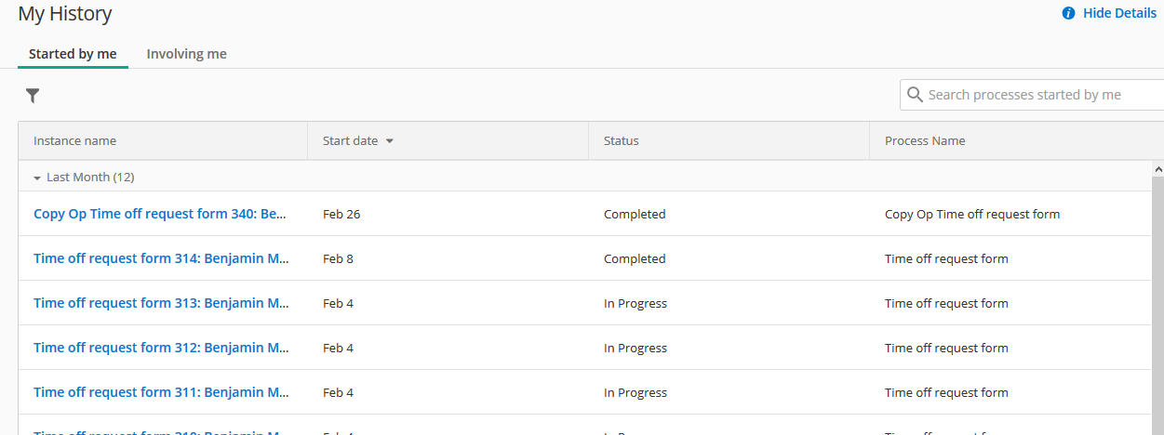Collapse the Last Month group
The width and height of the screenshot is (1164, 435).
click(x=37, y=178)
